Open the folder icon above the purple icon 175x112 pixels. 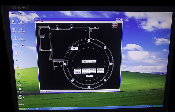20,96
